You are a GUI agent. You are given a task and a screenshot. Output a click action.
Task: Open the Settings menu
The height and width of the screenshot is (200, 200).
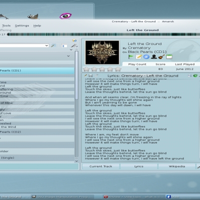tap(22, 25)
